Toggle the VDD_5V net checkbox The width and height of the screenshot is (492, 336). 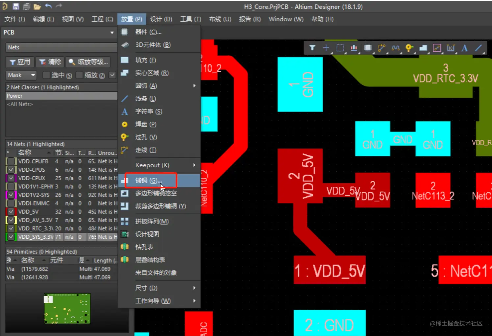(x=11, y=212)
